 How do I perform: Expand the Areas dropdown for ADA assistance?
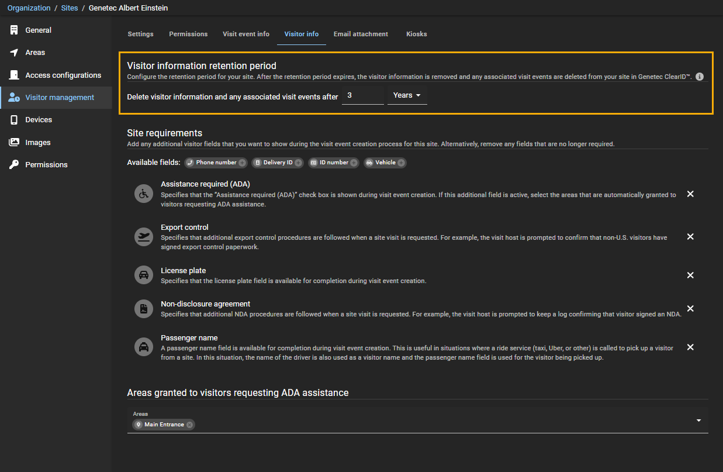coord(698,420)
